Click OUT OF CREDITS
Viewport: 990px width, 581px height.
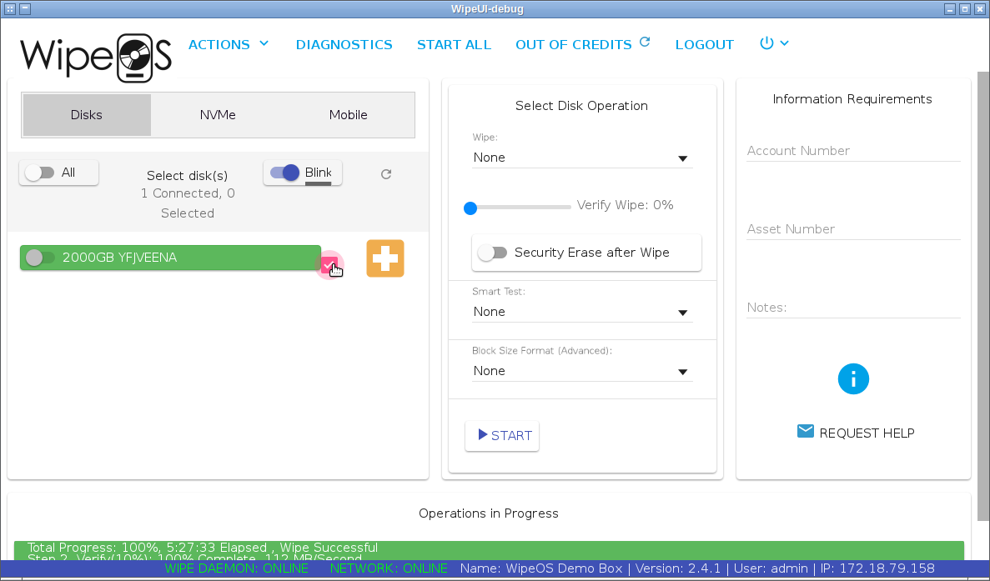click(x=573, y=45)
